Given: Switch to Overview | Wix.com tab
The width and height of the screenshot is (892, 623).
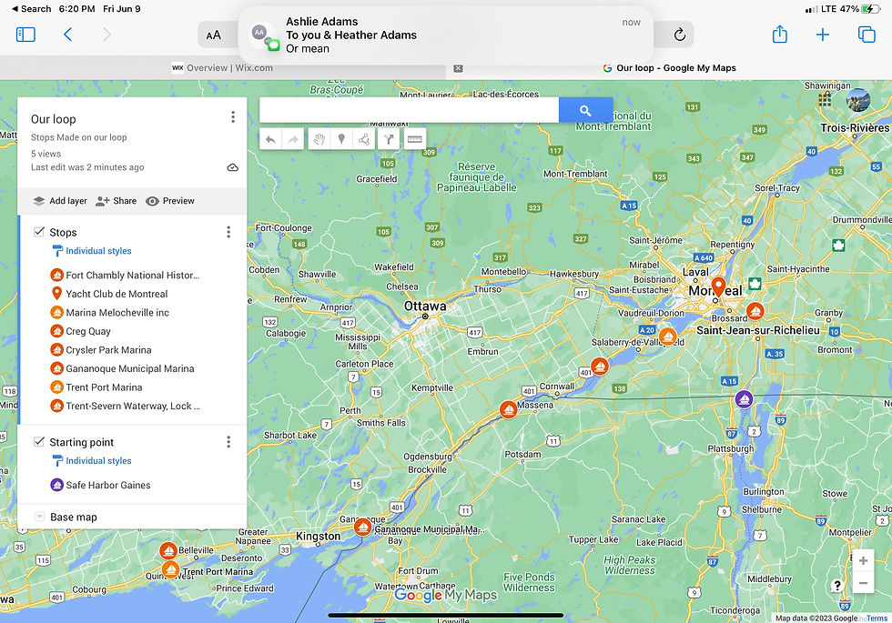Looking at the screenshot, I should coord(222,67).
